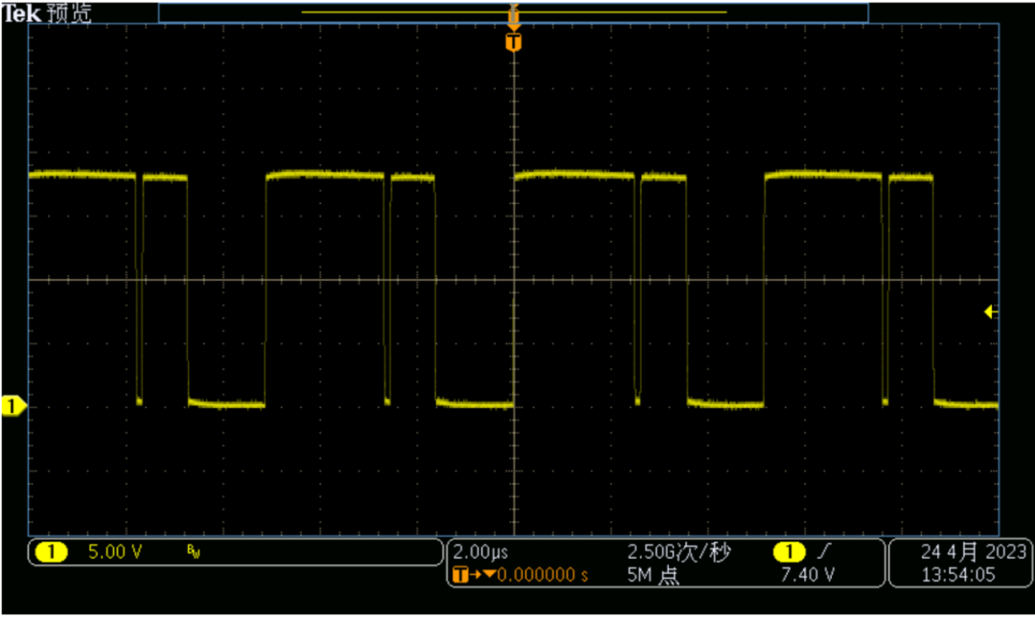Click the center crosshair of the graticule
The height and width of the screenshot is (617, 1035).
click(514, 280)
